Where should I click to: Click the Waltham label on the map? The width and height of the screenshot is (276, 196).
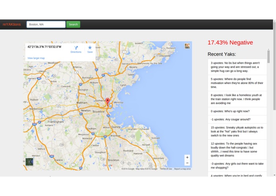click(x=82, y=103)
